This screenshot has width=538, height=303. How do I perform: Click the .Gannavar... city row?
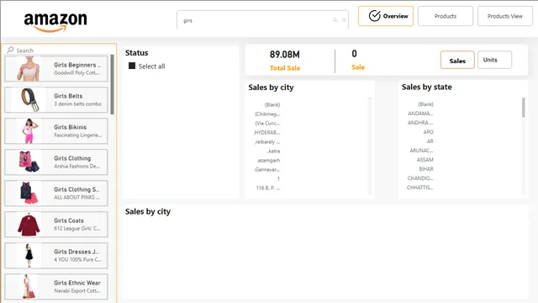[267, 169]
